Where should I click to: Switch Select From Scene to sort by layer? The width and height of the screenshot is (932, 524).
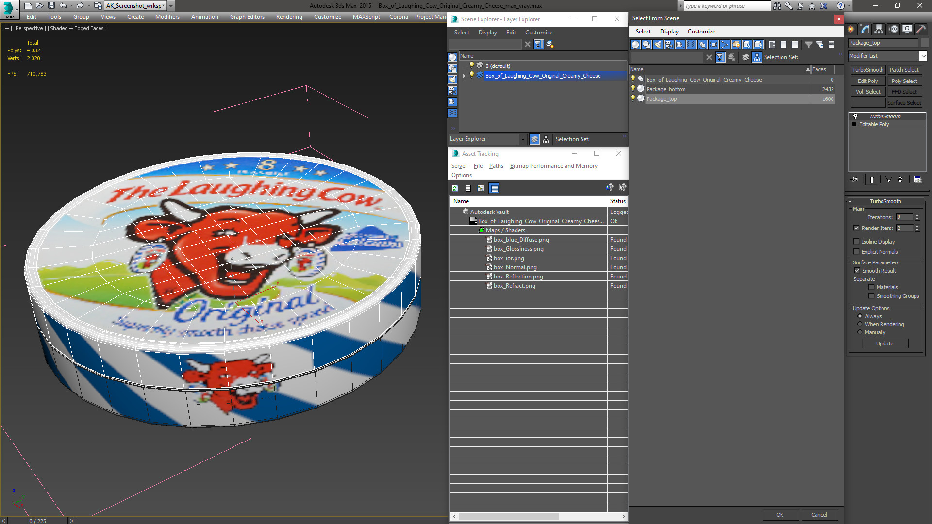[746, 57]
